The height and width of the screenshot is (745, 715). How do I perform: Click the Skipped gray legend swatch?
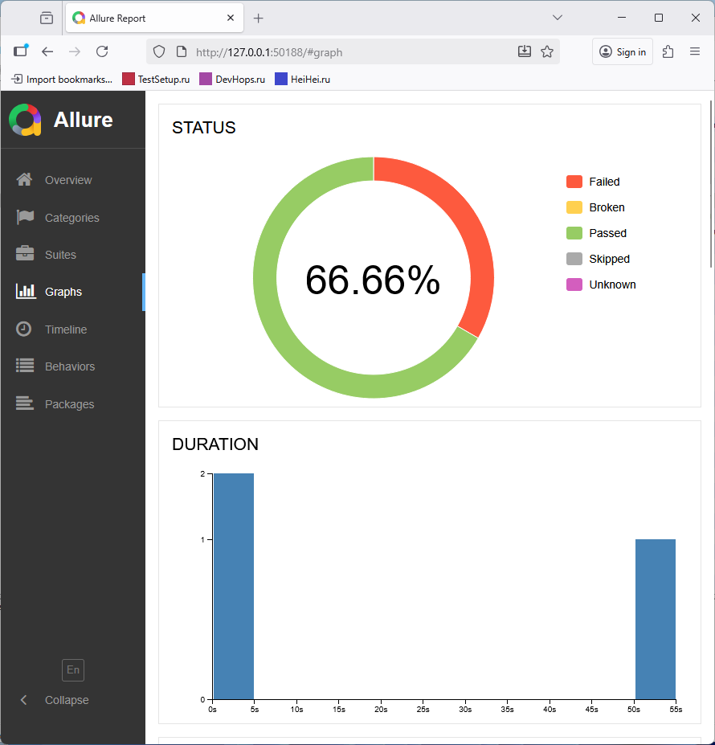(574, 259)
